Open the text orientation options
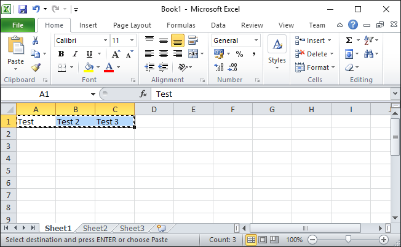 [x=183, y=67]
